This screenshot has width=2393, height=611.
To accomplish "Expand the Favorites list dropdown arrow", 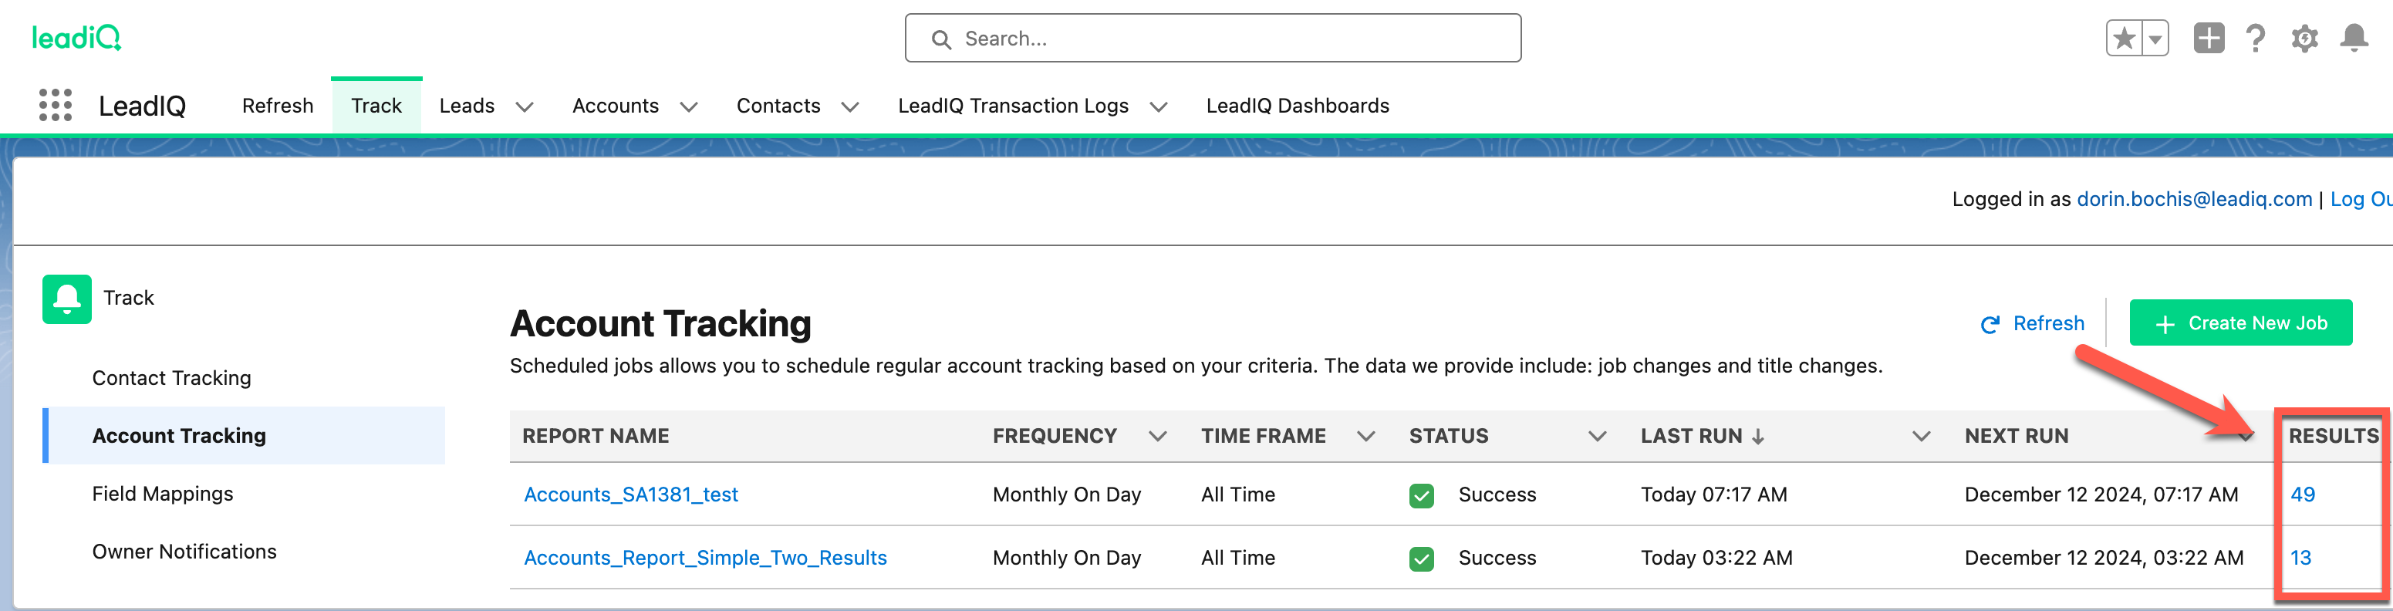I will 2155,38.
